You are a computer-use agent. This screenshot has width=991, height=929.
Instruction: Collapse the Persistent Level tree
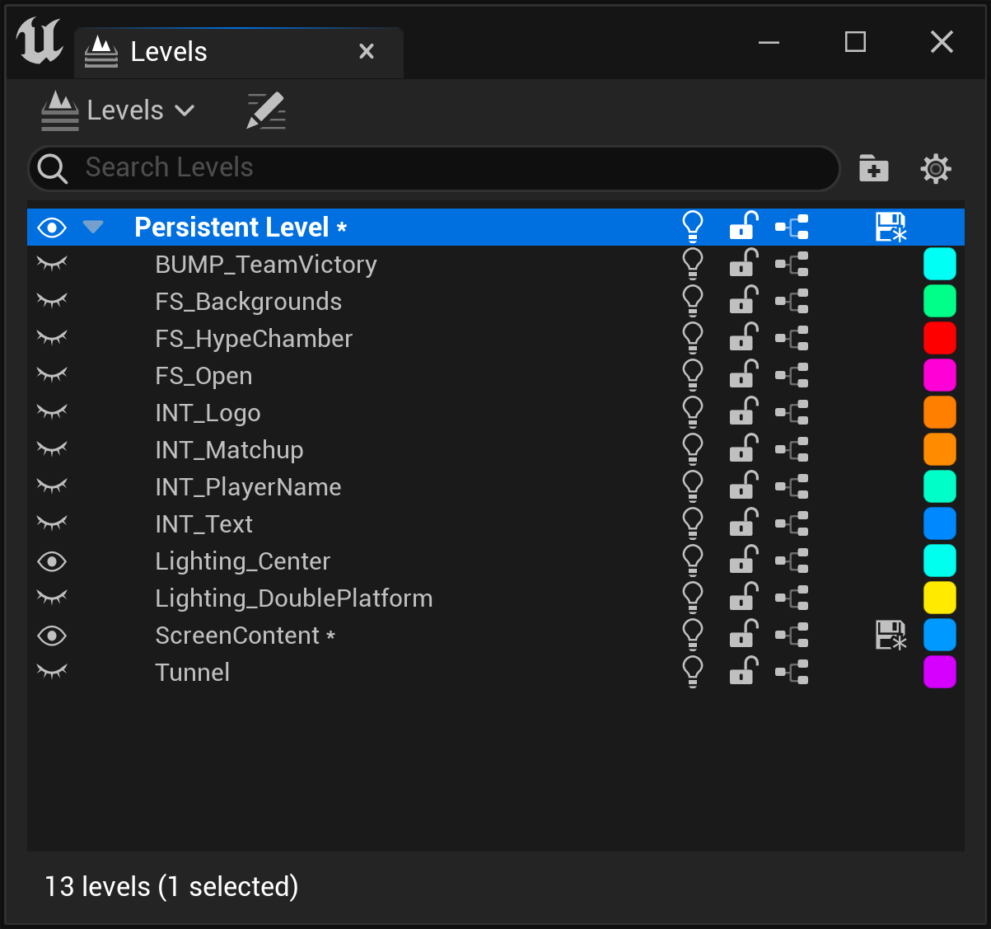[x=93, y=227]
